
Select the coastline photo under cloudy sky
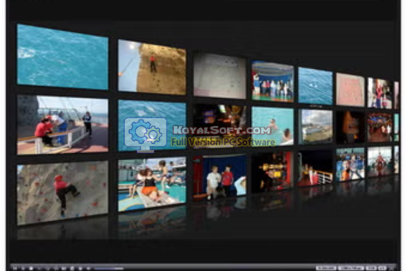[x=315, y=126]
